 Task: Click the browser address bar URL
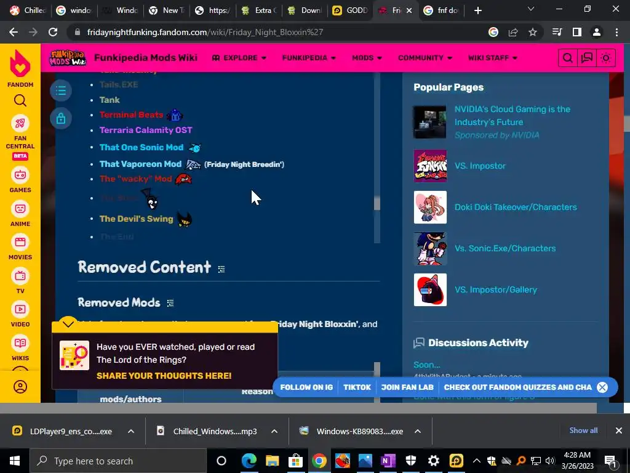click(x=205, y=32)
